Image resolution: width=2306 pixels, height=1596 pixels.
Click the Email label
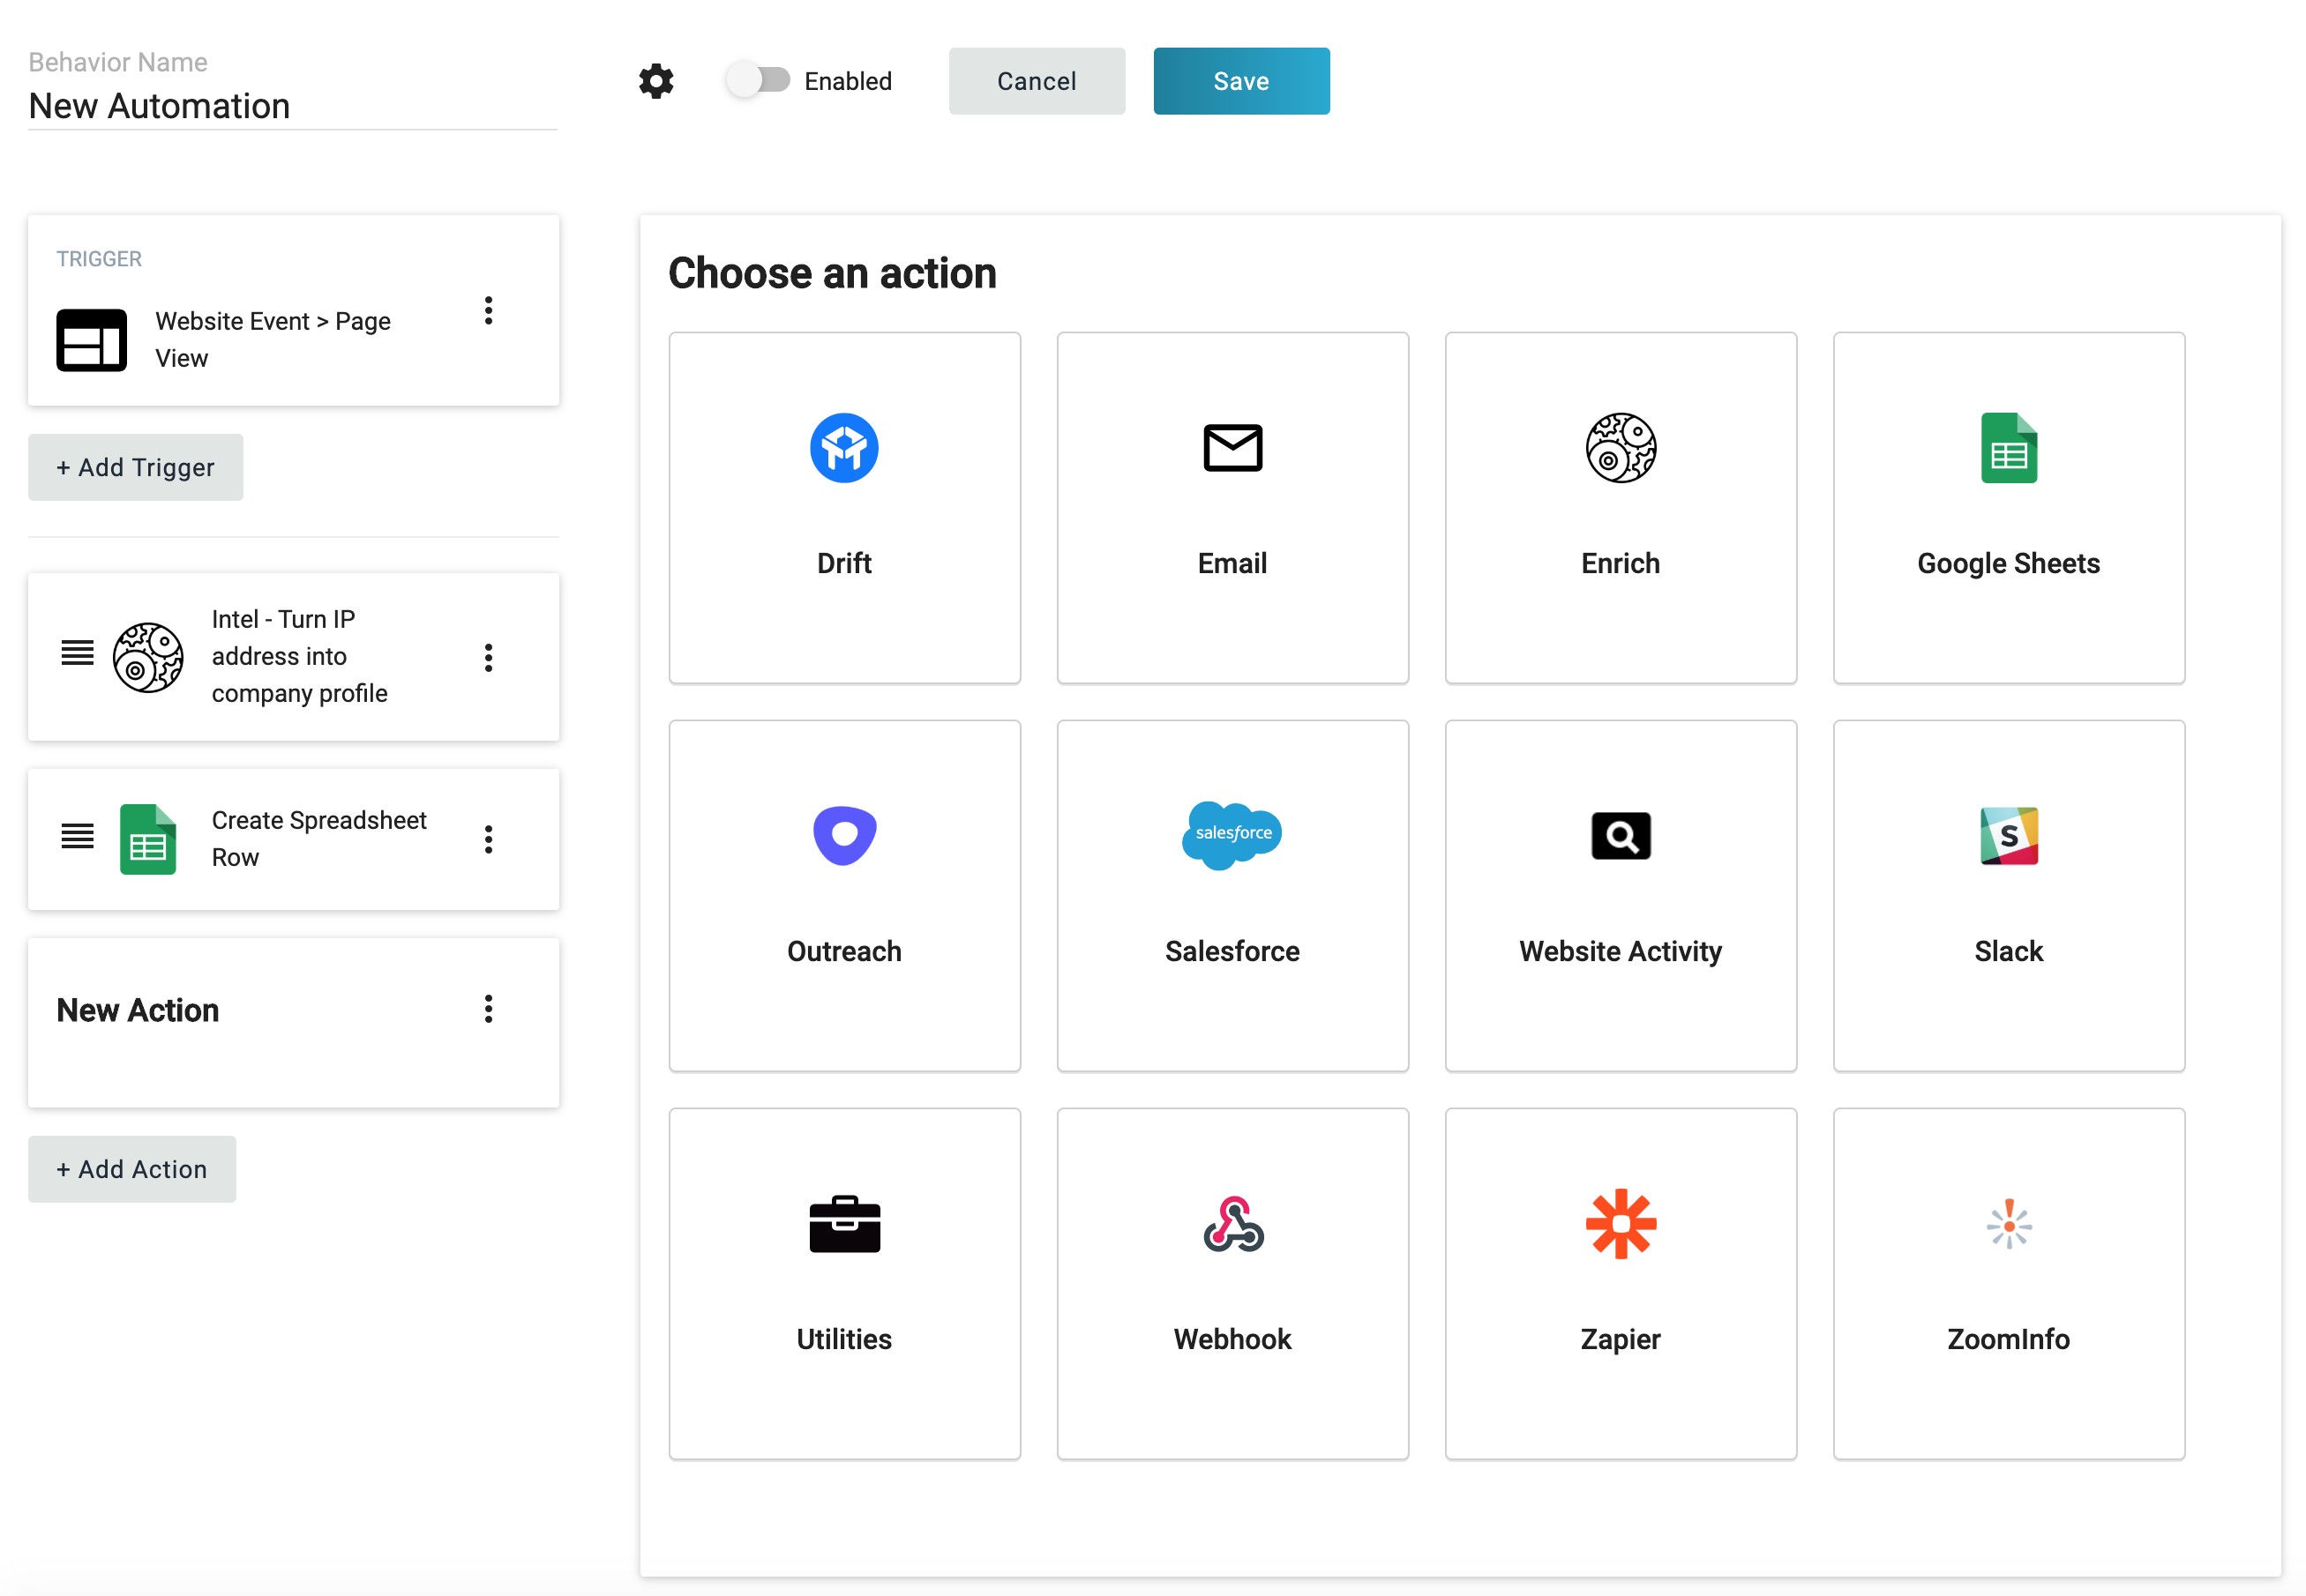click(1232, 563)
